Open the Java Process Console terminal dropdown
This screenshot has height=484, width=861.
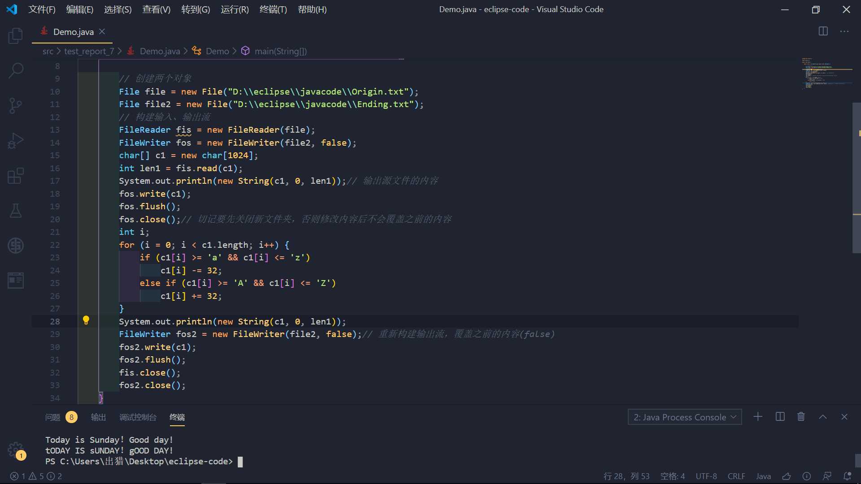click(685, 417)
